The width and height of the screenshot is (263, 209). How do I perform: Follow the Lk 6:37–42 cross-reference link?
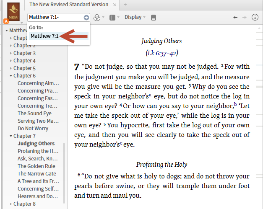coord(162,53)
